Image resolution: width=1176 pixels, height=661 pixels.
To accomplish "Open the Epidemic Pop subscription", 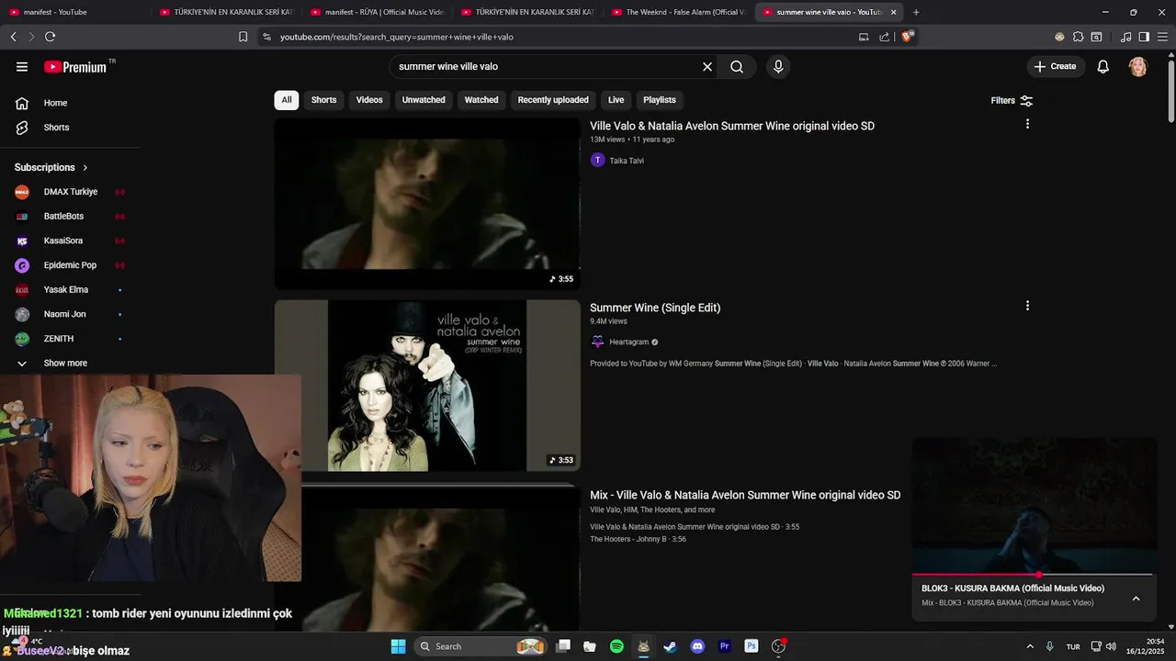I will point(70,265).
